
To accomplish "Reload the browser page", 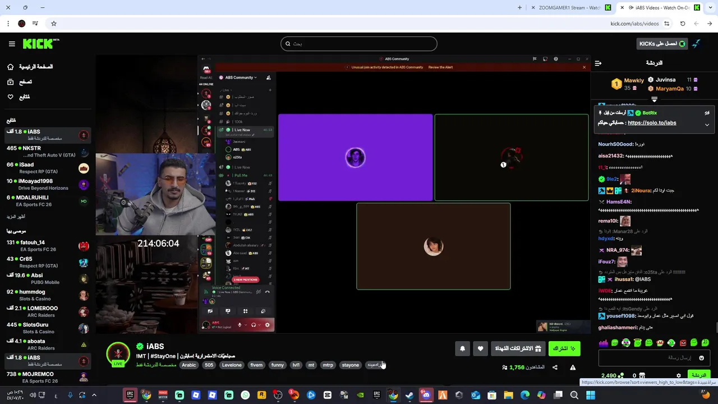I will pos(683,24).
